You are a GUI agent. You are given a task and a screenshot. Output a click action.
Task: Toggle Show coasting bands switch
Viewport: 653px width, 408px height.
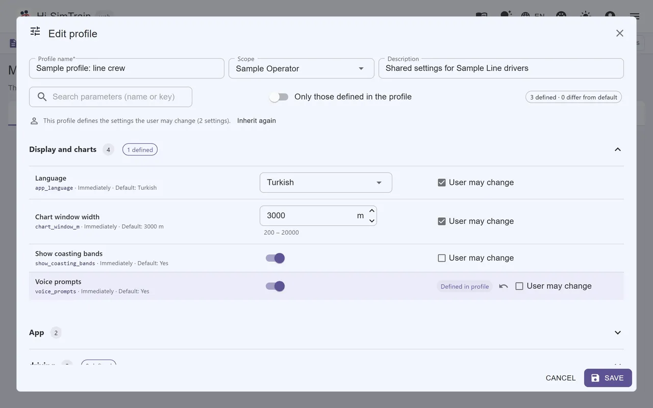[x=275, y=258]
